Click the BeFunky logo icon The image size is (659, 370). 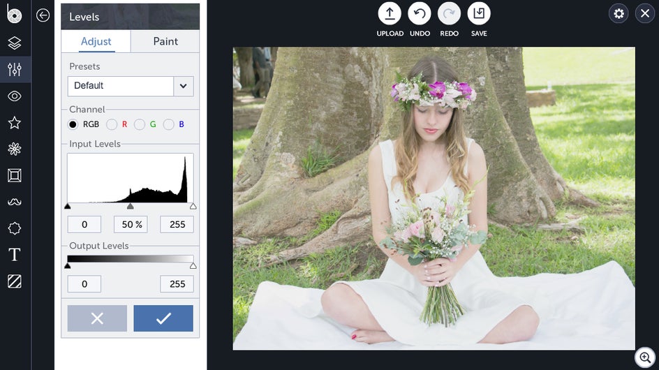pyautogui.click(x=14, y=13)
